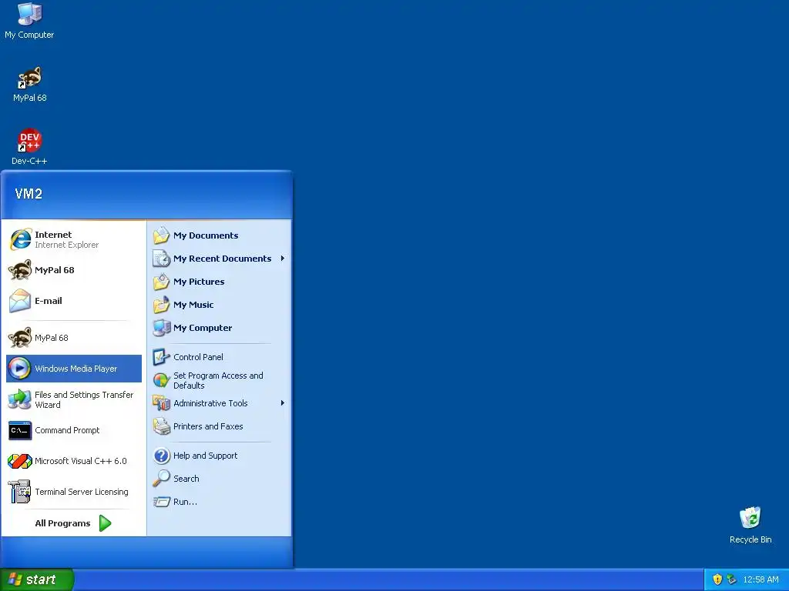
Task: Click the Windows Media Player icon
Action: (19, 369)
